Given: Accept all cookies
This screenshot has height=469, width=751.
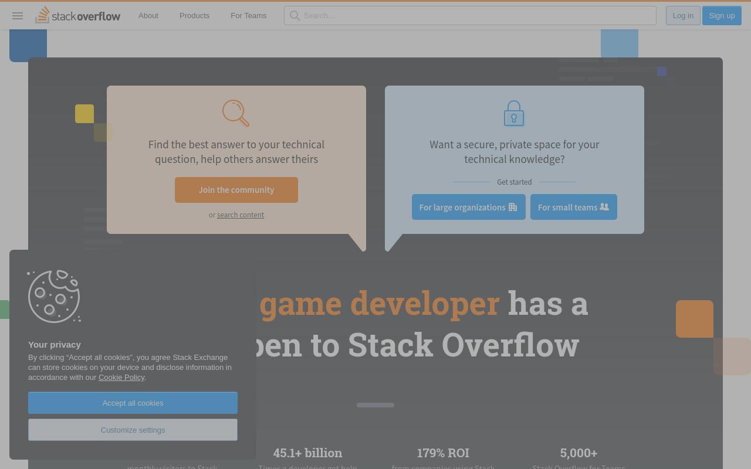Looking at the screenshot, I should pyautogui.click(x=133, y=403).
